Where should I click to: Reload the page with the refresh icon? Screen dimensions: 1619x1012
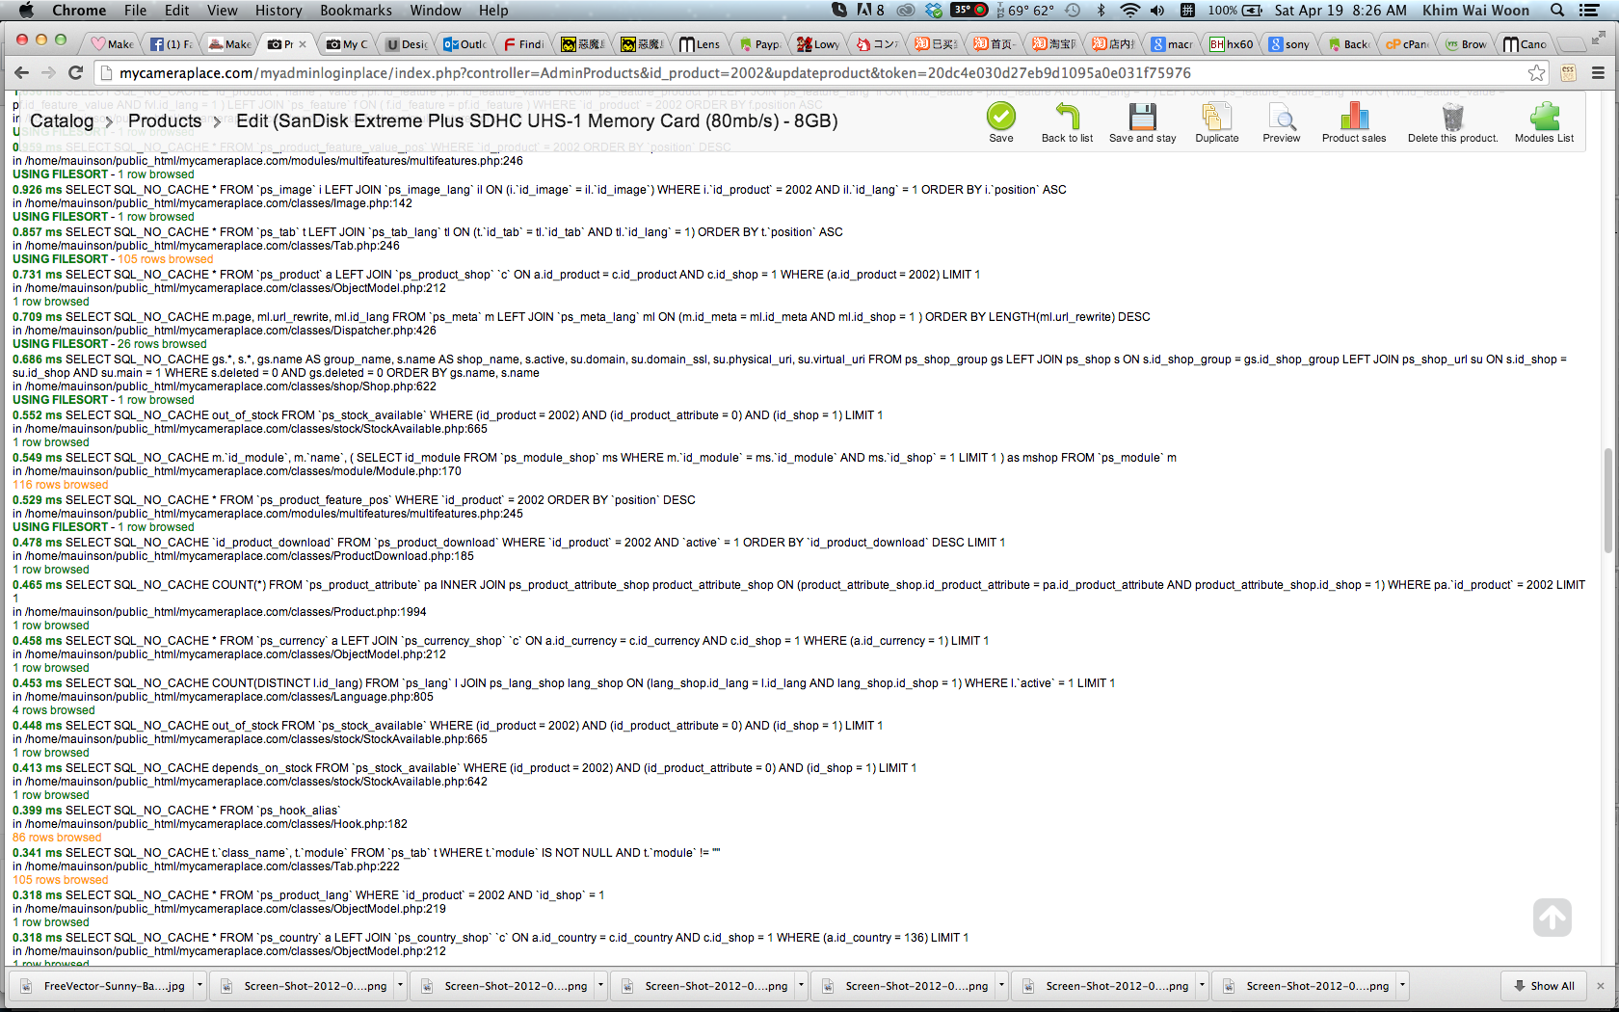[75, 73]
